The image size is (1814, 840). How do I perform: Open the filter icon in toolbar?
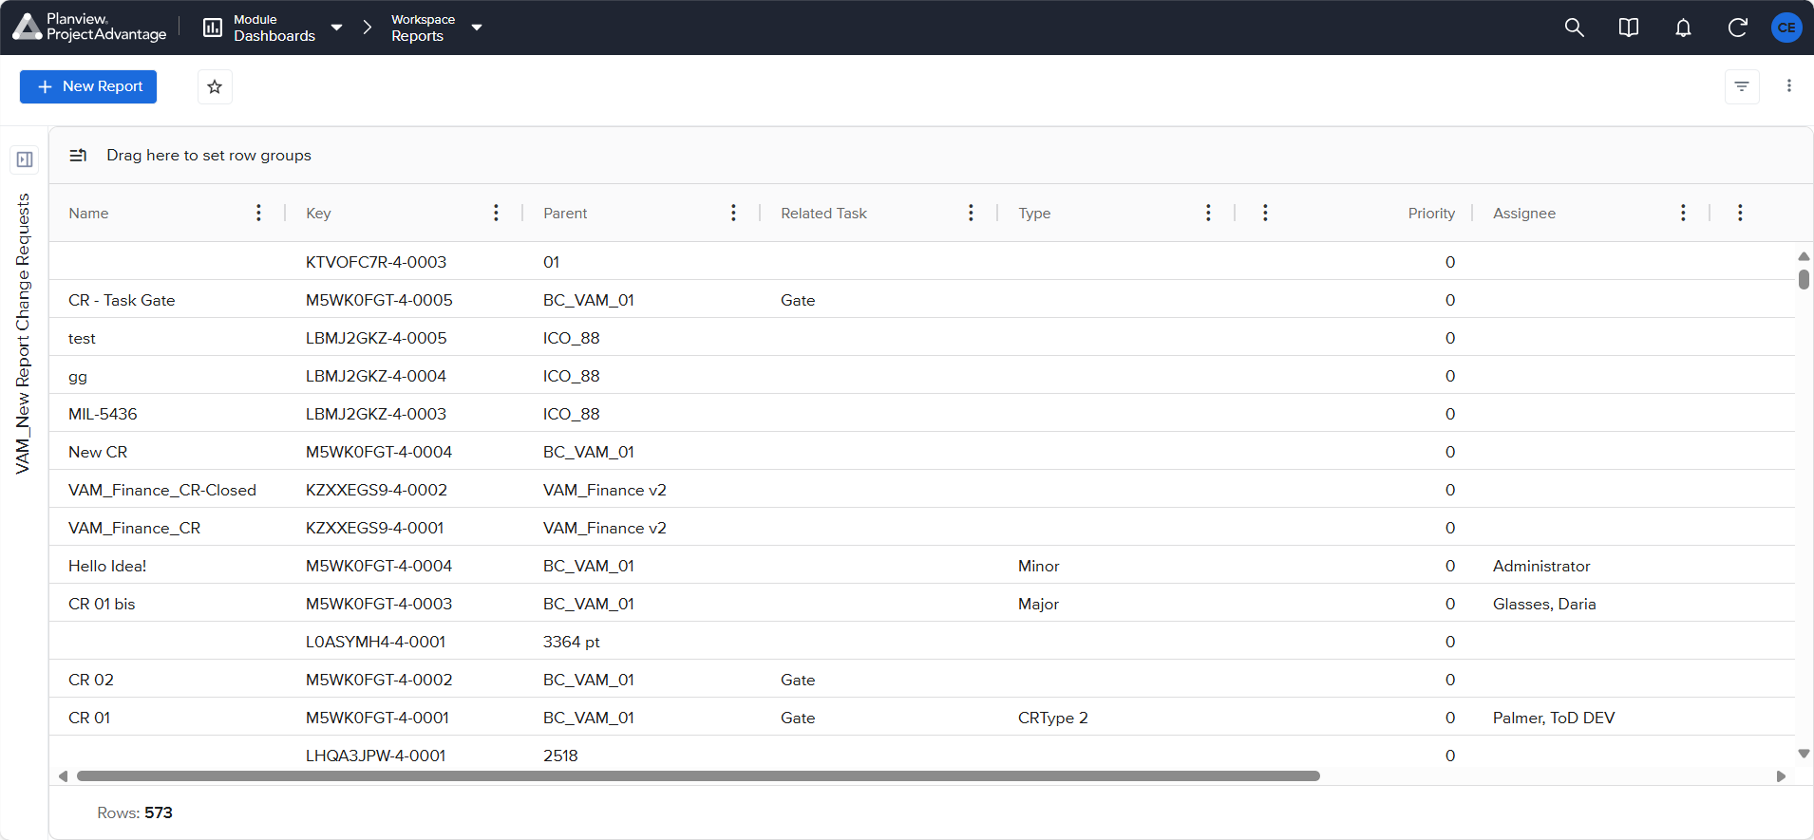coord(1741,86)
